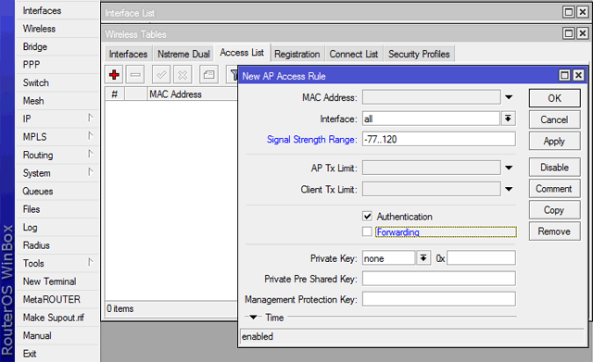Open Manual from the sidebar
Viewport: 593px width, 362px height.
click(57, 335)
